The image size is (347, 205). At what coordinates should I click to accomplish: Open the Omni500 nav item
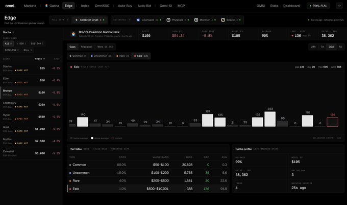[x=102, y=6]
